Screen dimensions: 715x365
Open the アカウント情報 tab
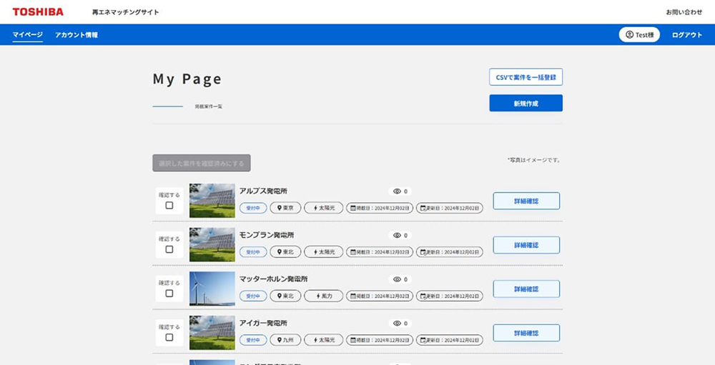point(77,34)
